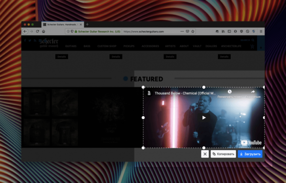Go to the home page icon
This screenshot has height=183, width=286.
click(43, 31)
